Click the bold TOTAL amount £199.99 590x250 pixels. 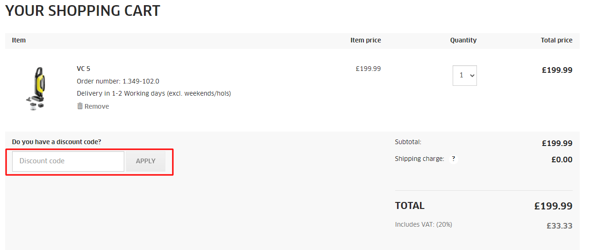click(553, 206)
